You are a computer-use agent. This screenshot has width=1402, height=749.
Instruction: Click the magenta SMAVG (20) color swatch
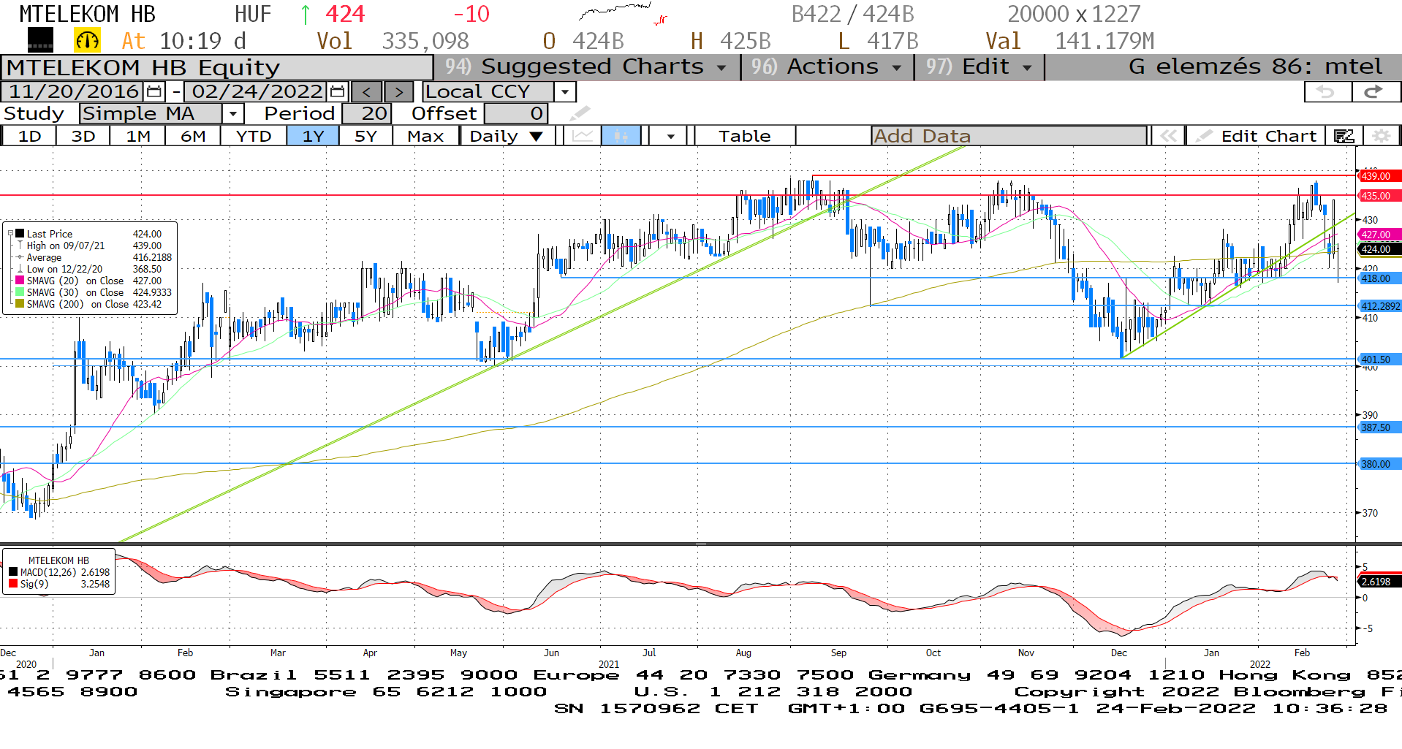[x=20, y=281]
